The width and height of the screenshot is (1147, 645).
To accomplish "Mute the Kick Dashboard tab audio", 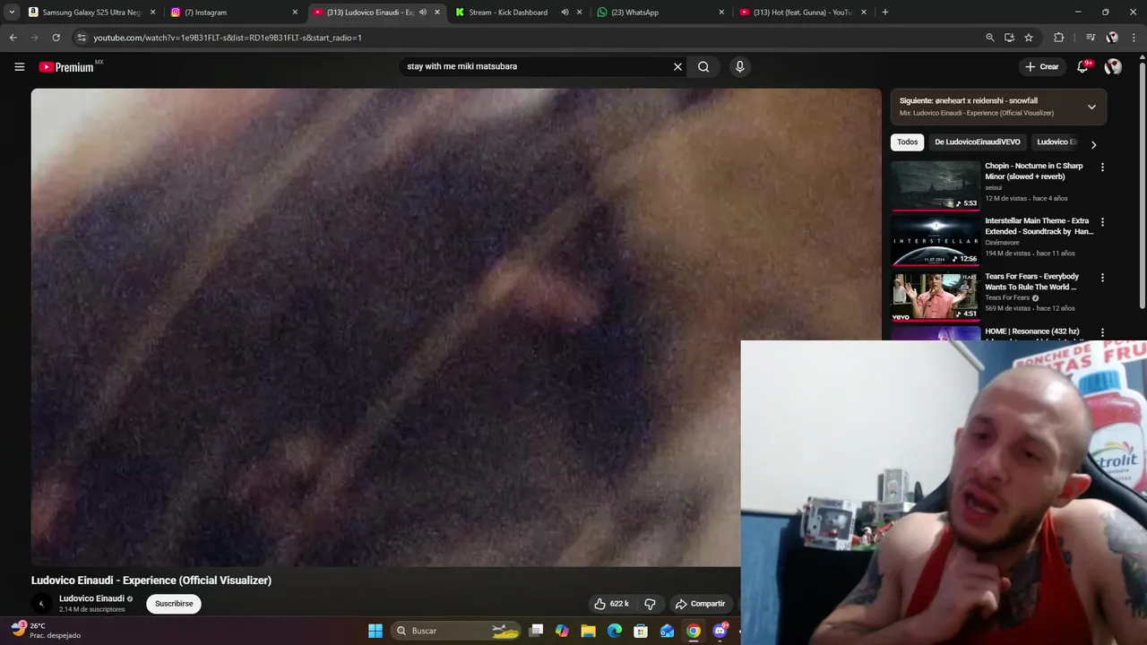I will pos(565,13).
